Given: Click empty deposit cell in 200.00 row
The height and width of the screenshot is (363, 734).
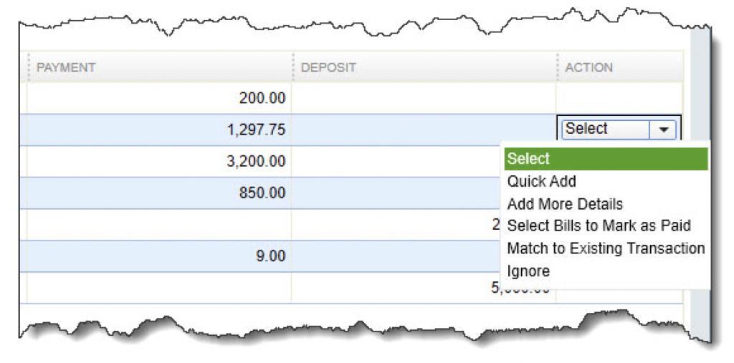Looking at the screenshot, I should point(423,98).
